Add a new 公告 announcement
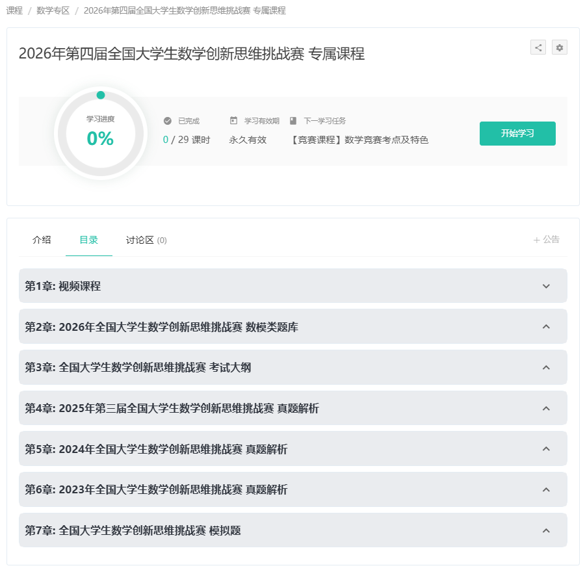 (x=546, y=239)
